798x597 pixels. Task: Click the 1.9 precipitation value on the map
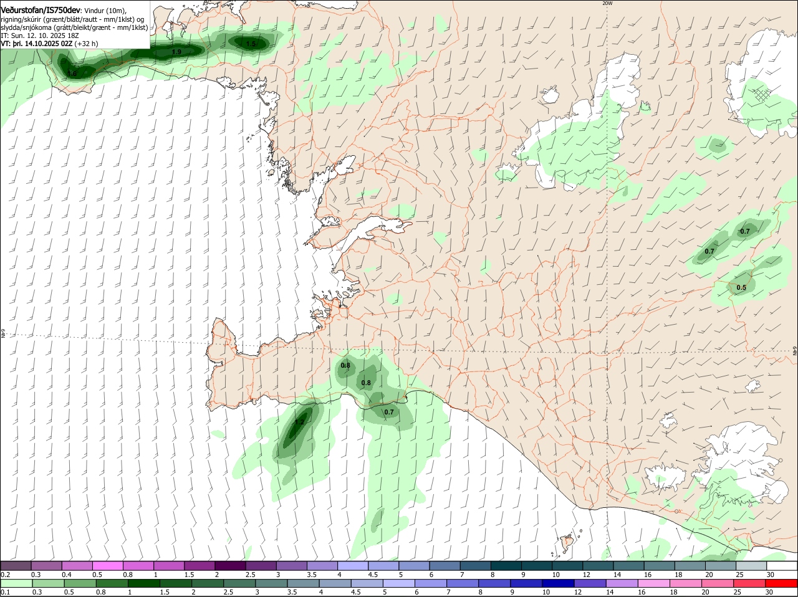point(176,52)
